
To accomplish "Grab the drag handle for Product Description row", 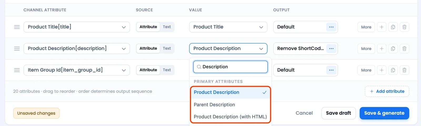I will (17, 49).
